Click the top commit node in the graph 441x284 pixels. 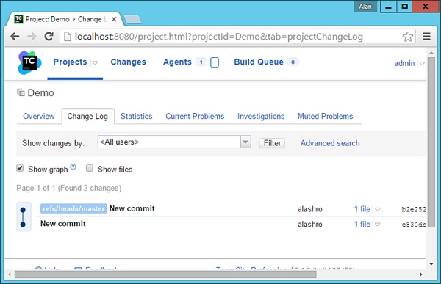tap(23, 210)
